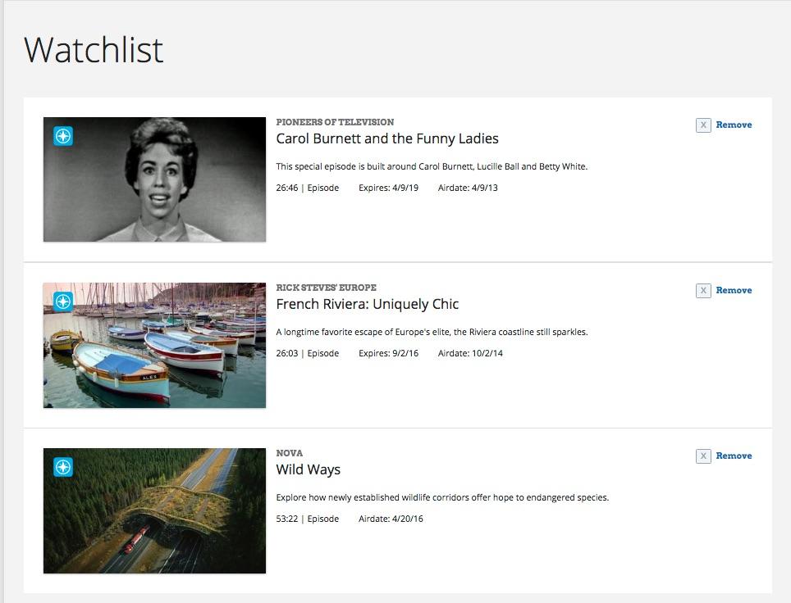The width and height of the screenshot is (791, 603).
Task: Open the NOVA show link
Action: (289, 453)
